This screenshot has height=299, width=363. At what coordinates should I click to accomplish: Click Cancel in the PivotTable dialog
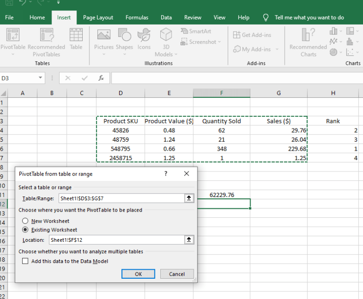177,274
